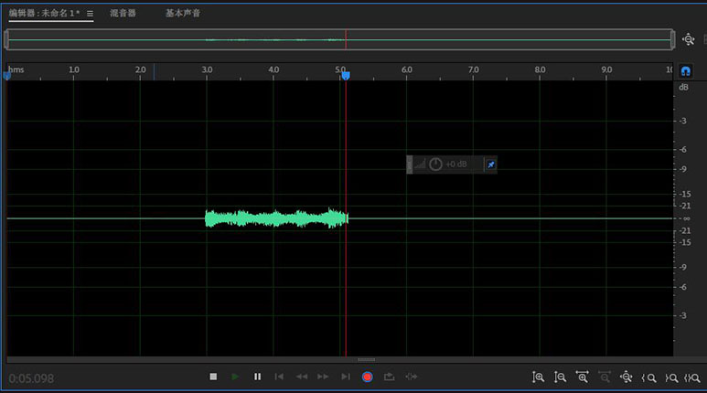Start playback with the Play button

pos(235,377)
